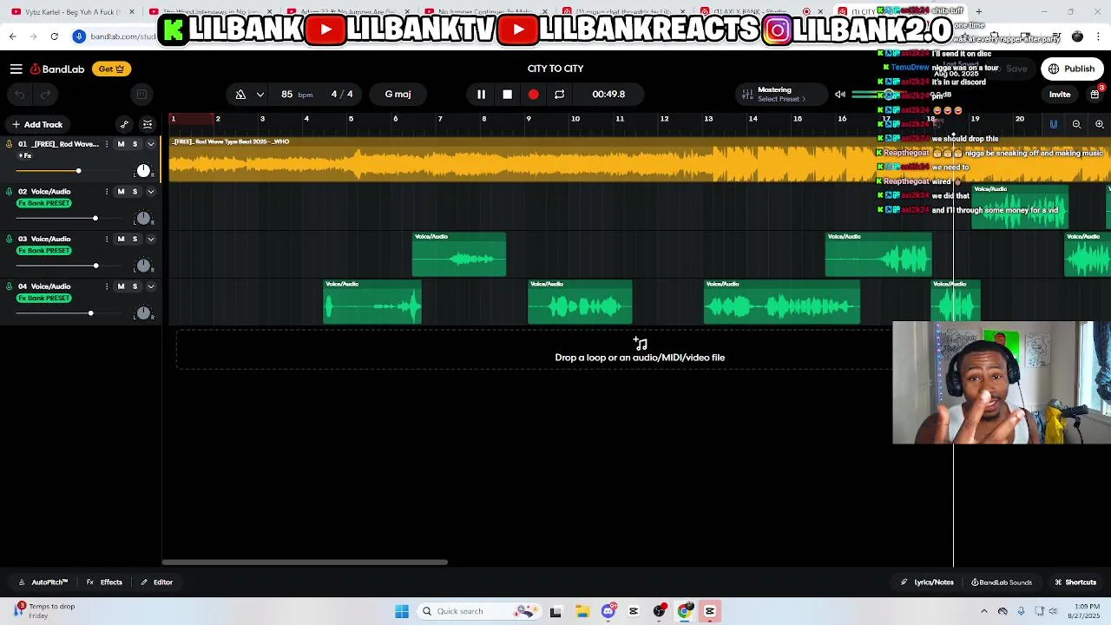This screenshot has width=1111, height=625.
Task: Expand track 02 options chevron
Action: [150, 192]
